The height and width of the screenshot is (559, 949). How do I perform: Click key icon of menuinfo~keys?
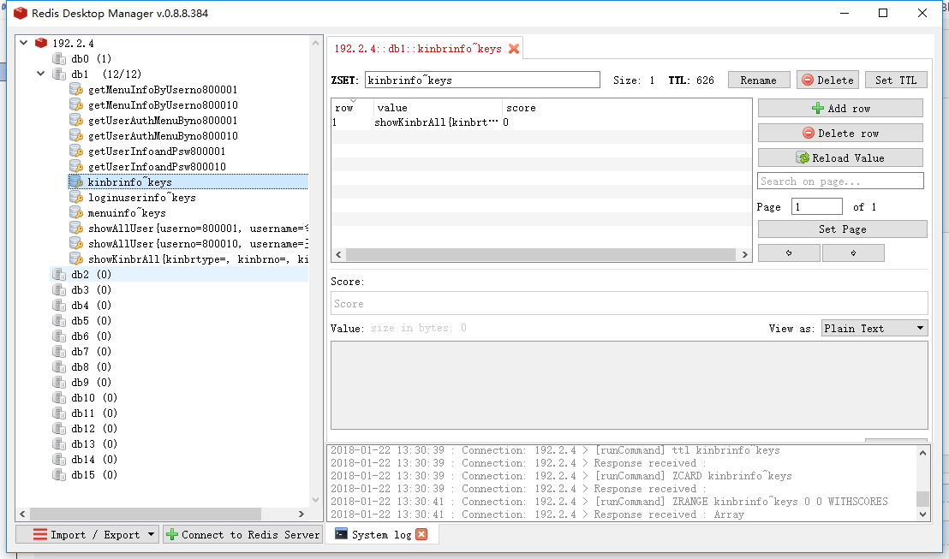point(76,213)
